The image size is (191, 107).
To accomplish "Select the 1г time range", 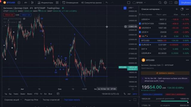I will 41,94.
